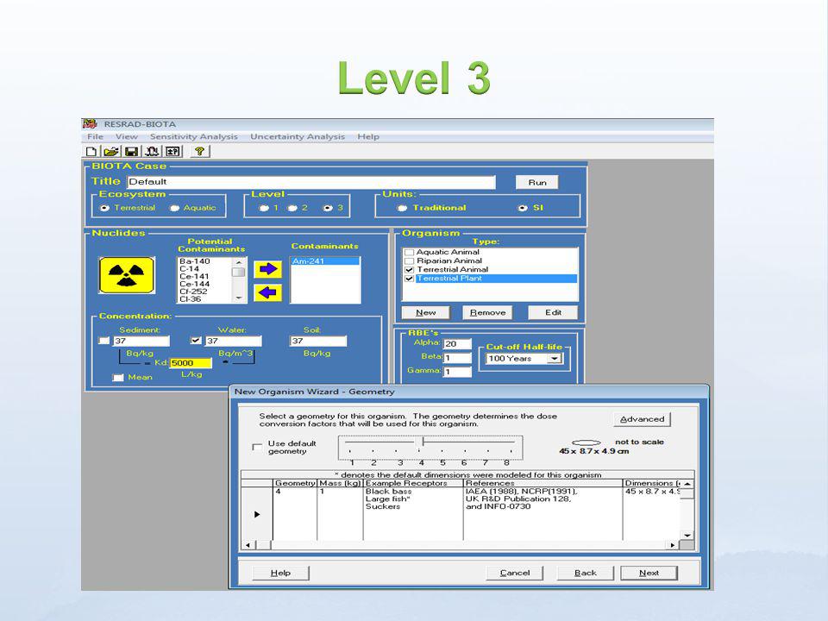The height and width of the screenshot is (621, 828).
Task: Click down arrow of Potential Contaminants list
Action: click(x=239, y=298)
